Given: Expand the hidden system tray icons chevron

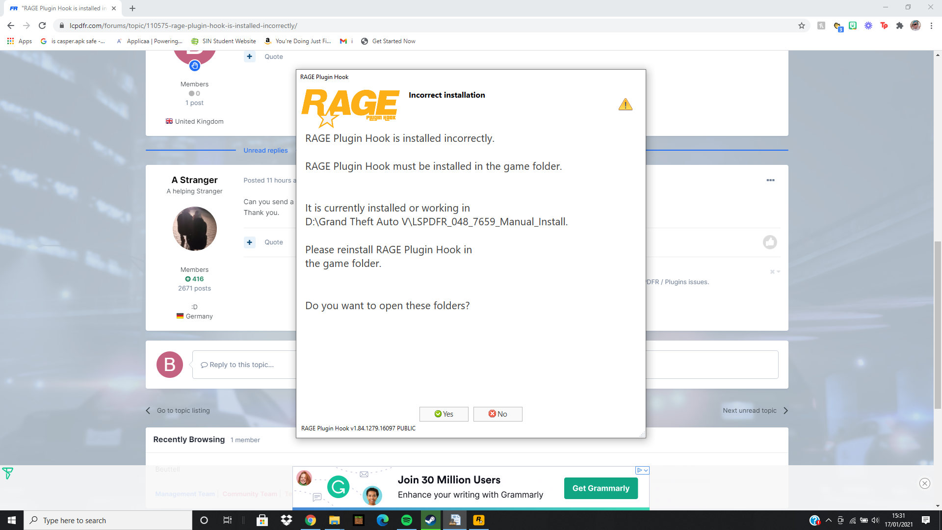Looking at the screenshot, I should (829, 520).
